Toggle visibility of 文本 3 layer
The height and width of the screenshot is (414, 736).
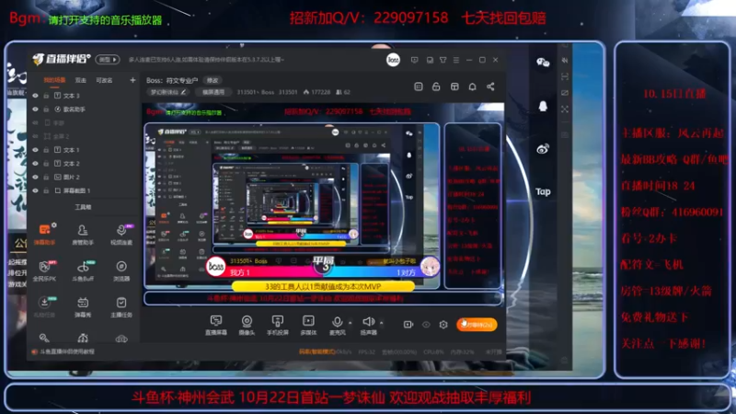(x=35, y=96)
